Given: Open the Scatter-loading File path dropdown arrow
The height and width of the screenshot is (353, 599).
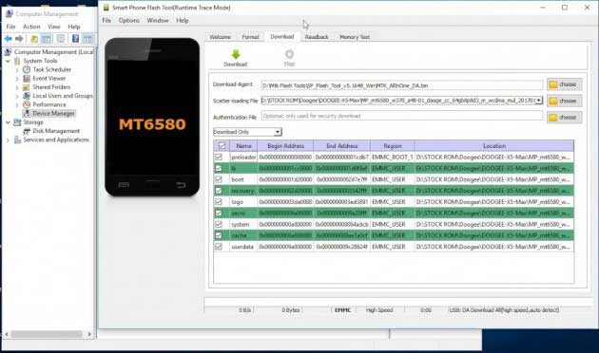Looking at the screenshot, I should point(539,101).
